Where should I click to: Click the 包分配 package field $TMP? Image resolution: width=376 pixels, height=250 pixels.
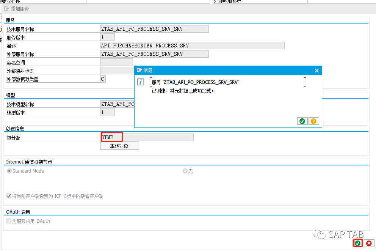coord(147,137)
